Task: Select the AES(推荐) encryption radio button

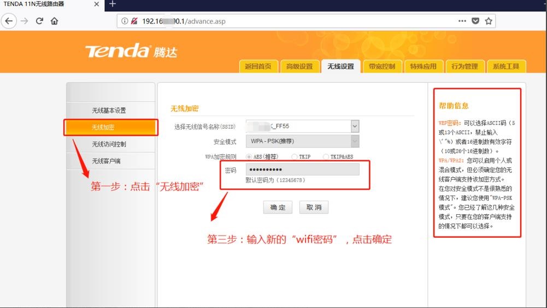Action: (x=249, y=156)
